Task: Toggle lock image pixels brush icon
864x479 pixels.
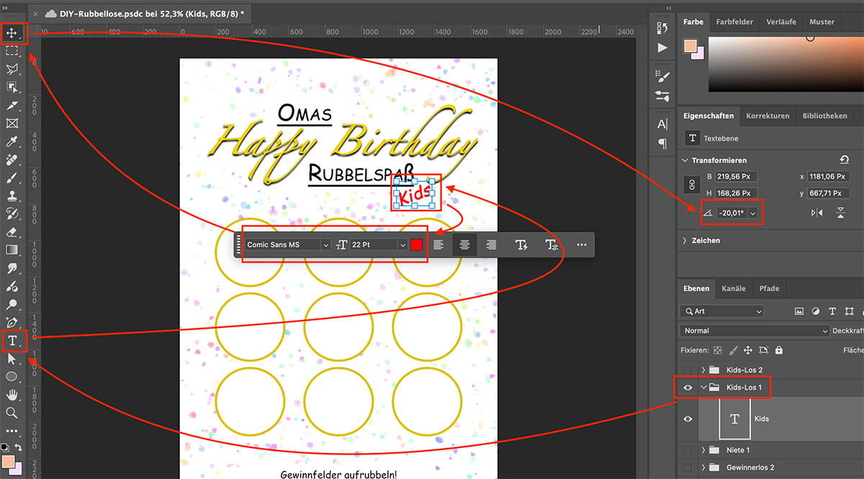Action: point(733,350)
